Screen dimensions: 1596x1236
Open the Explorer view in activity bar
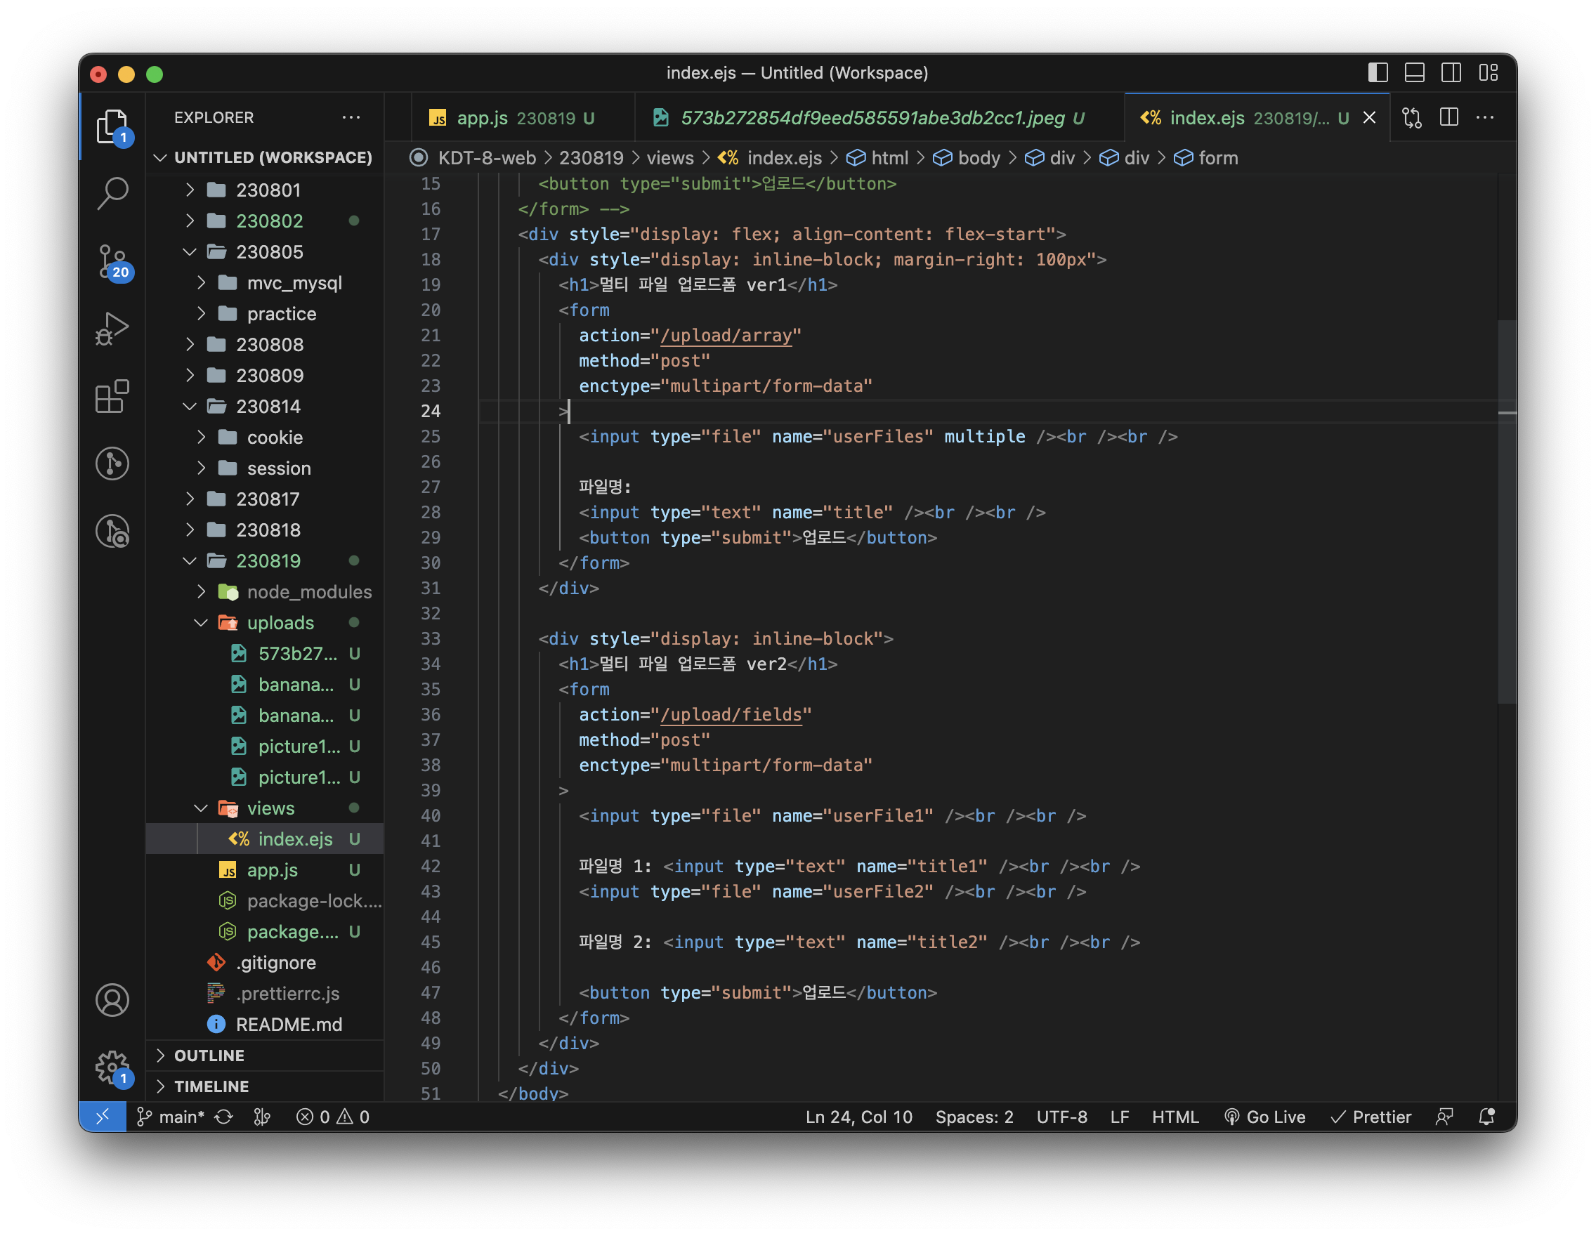pos(112,127)
